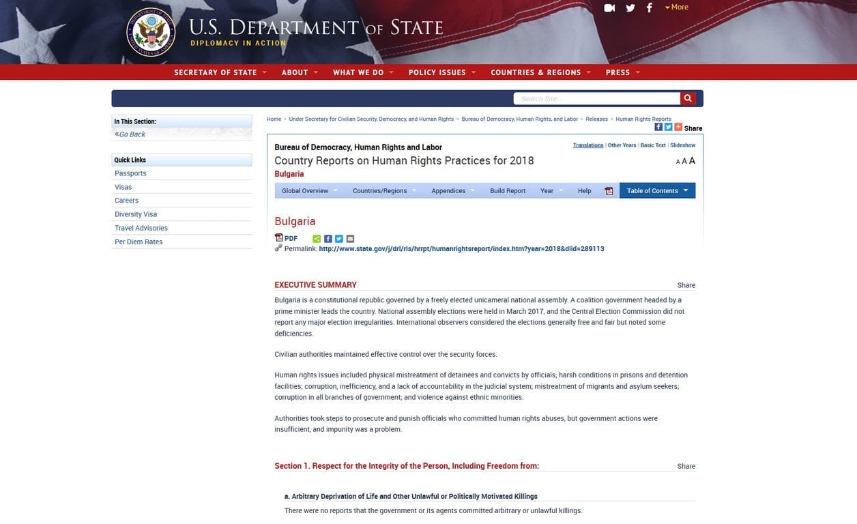Set text size to medium A
Screen dimensions: 857x524
coord(684,161)
